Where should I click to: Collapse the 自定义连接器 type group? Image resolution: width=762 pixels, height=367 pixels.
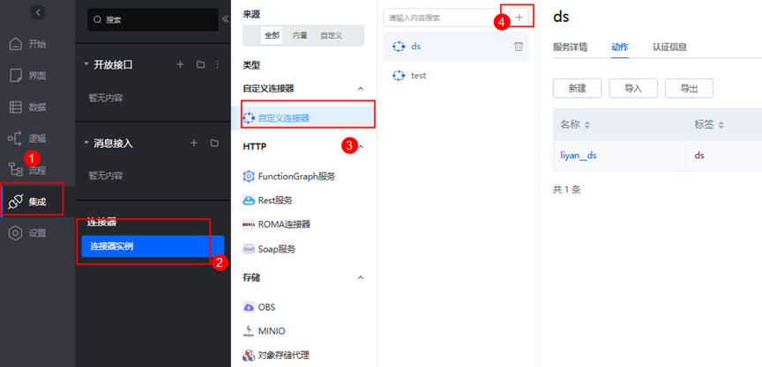(360, 89)
